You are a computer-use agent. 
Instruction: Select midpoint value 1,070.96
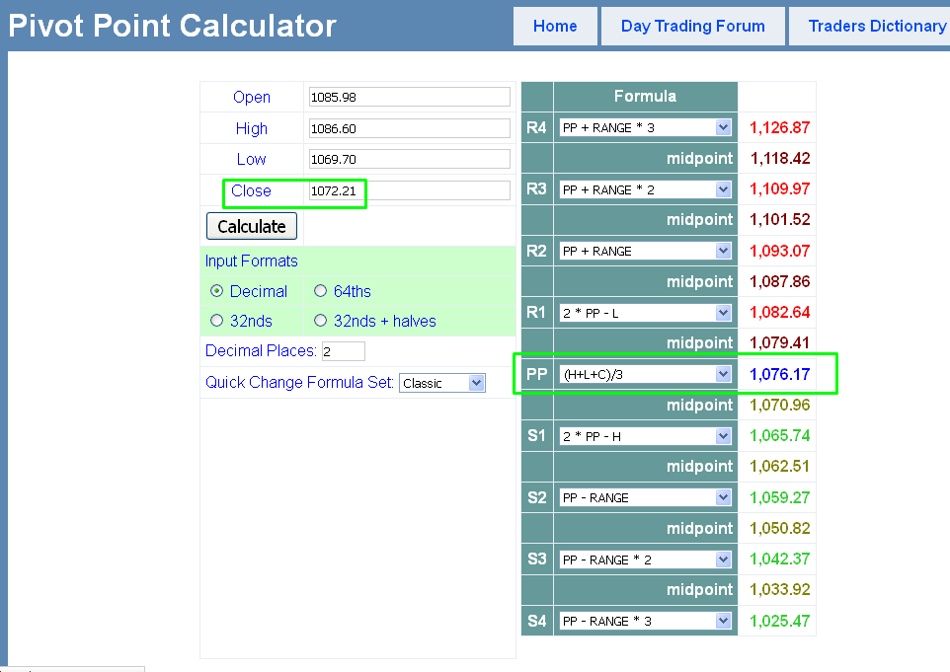780,405
